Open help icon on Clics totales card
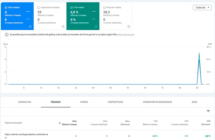The width and height of the screenshot is (215, 140). pos(30,26)
